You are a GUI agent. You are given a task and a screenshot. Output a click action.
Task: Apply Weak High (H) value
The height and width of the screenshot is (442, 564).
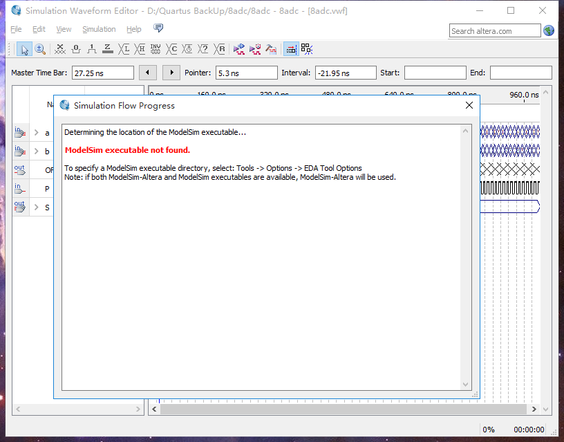click(140, 49)
